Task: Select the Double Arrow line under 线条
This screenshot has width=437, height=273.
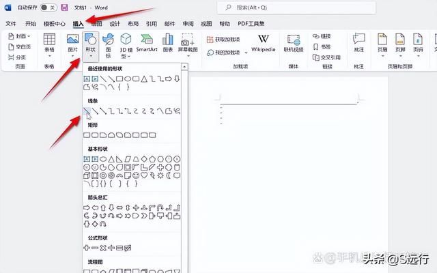Action: pos(103,111)
